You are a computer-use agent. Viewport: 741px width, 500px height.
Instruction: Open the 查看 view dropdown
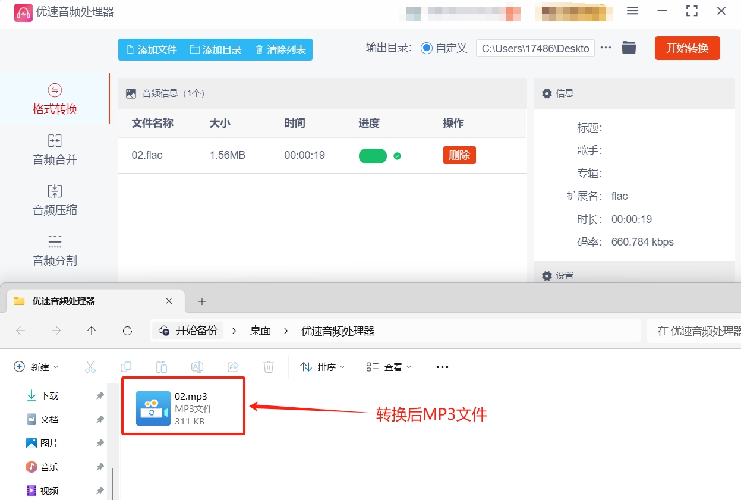tap(389, 367)
